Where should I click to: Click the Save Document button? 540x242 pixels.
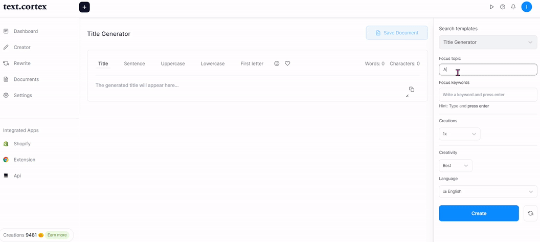[397, 33]
